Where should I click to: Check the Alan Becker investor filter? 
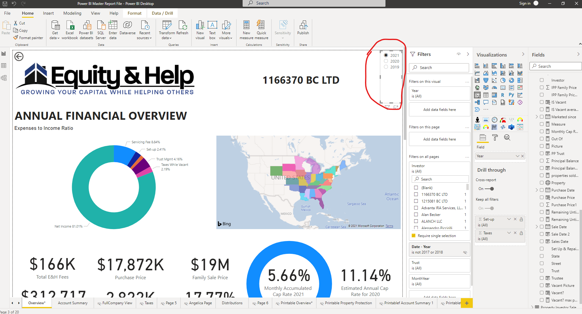click(416, 215)
